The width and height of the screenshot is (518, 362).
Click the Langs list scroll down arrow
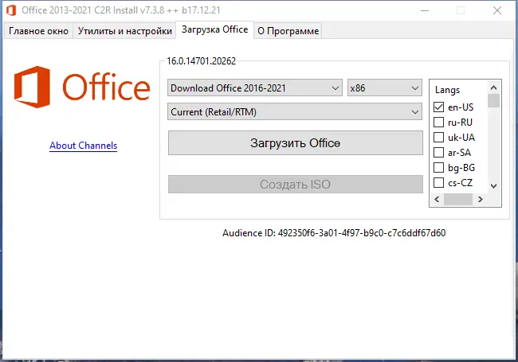click(493, 186)
